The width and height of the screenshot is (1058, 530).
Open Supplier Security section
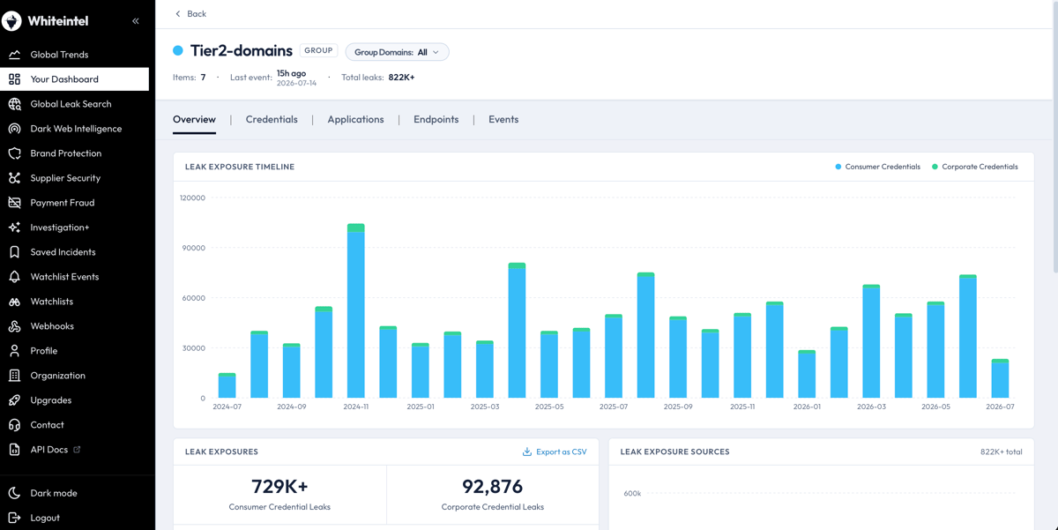click(74, 178)
